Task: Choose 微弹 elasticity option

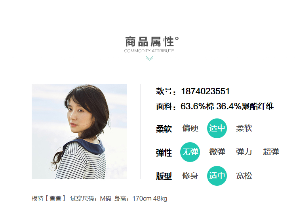Action: [x=217, y=152]
